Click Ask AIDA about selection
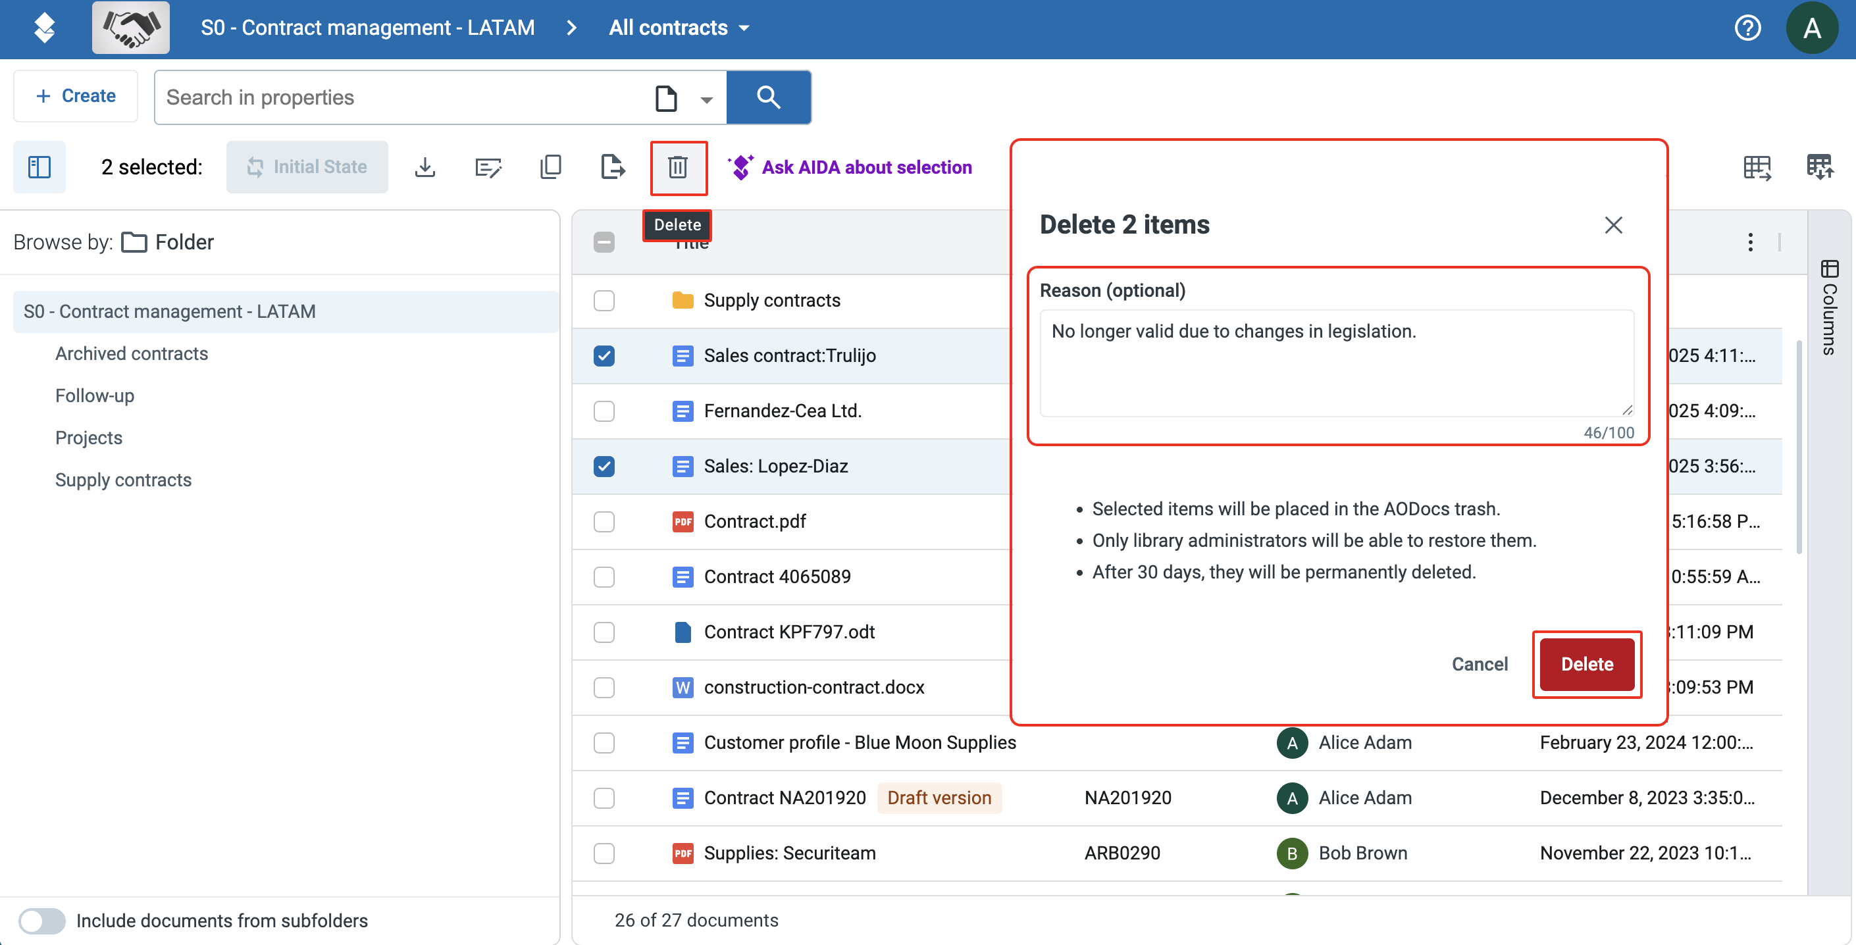This screenshot has width=1856, height=945. (x=850, y=167)
